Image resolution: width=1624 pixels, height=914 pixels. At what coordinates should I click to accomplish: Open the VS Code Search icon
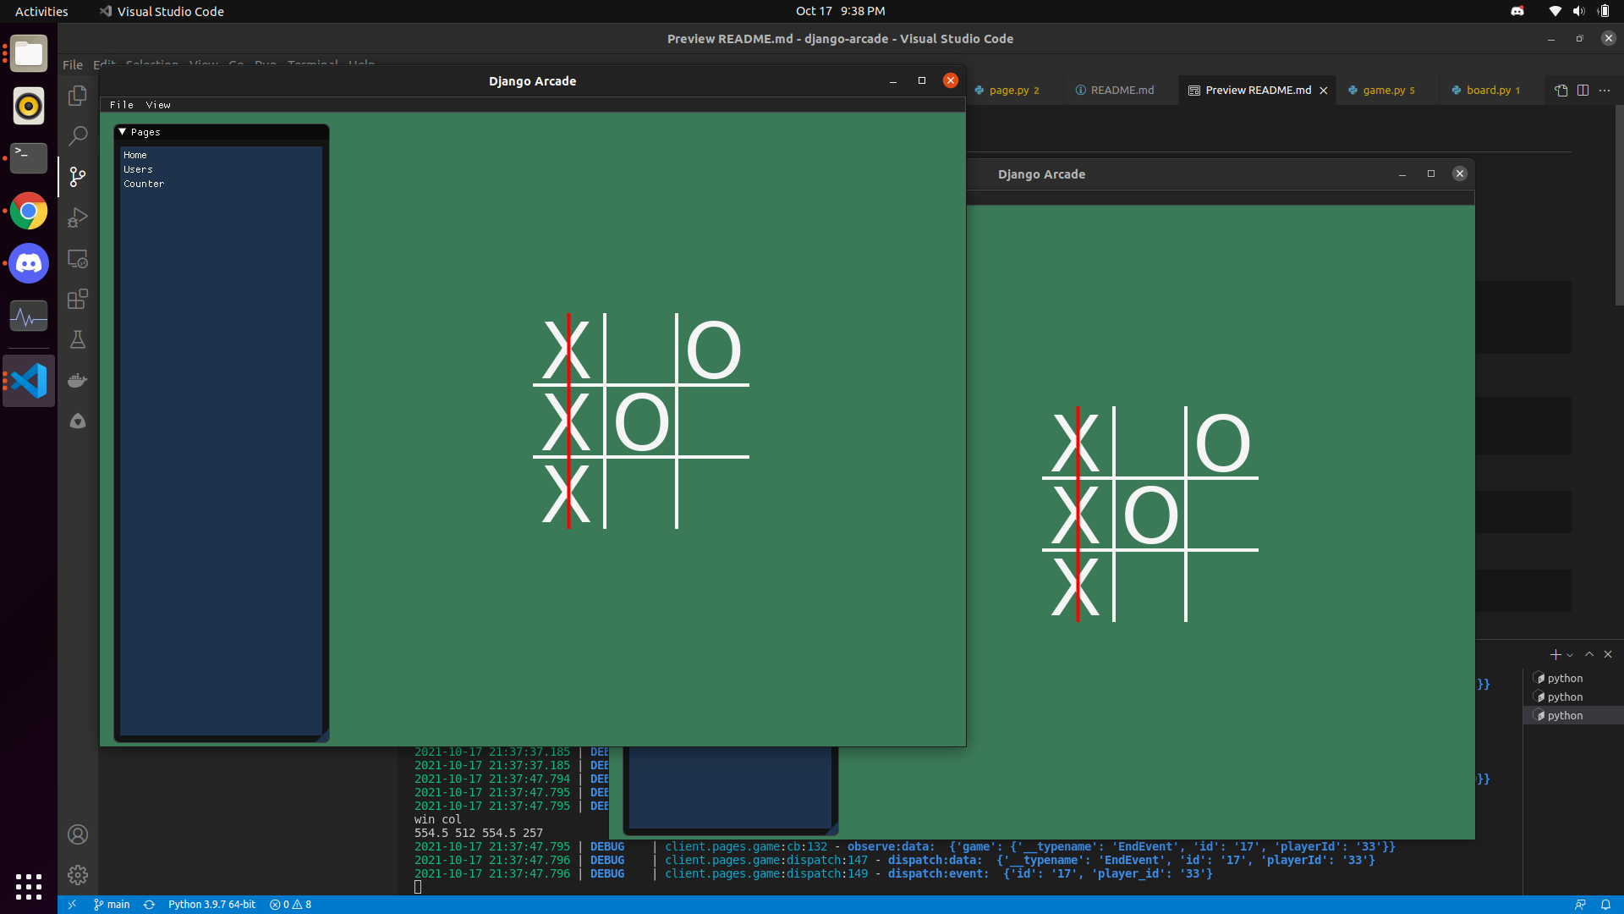coord(78,135)
